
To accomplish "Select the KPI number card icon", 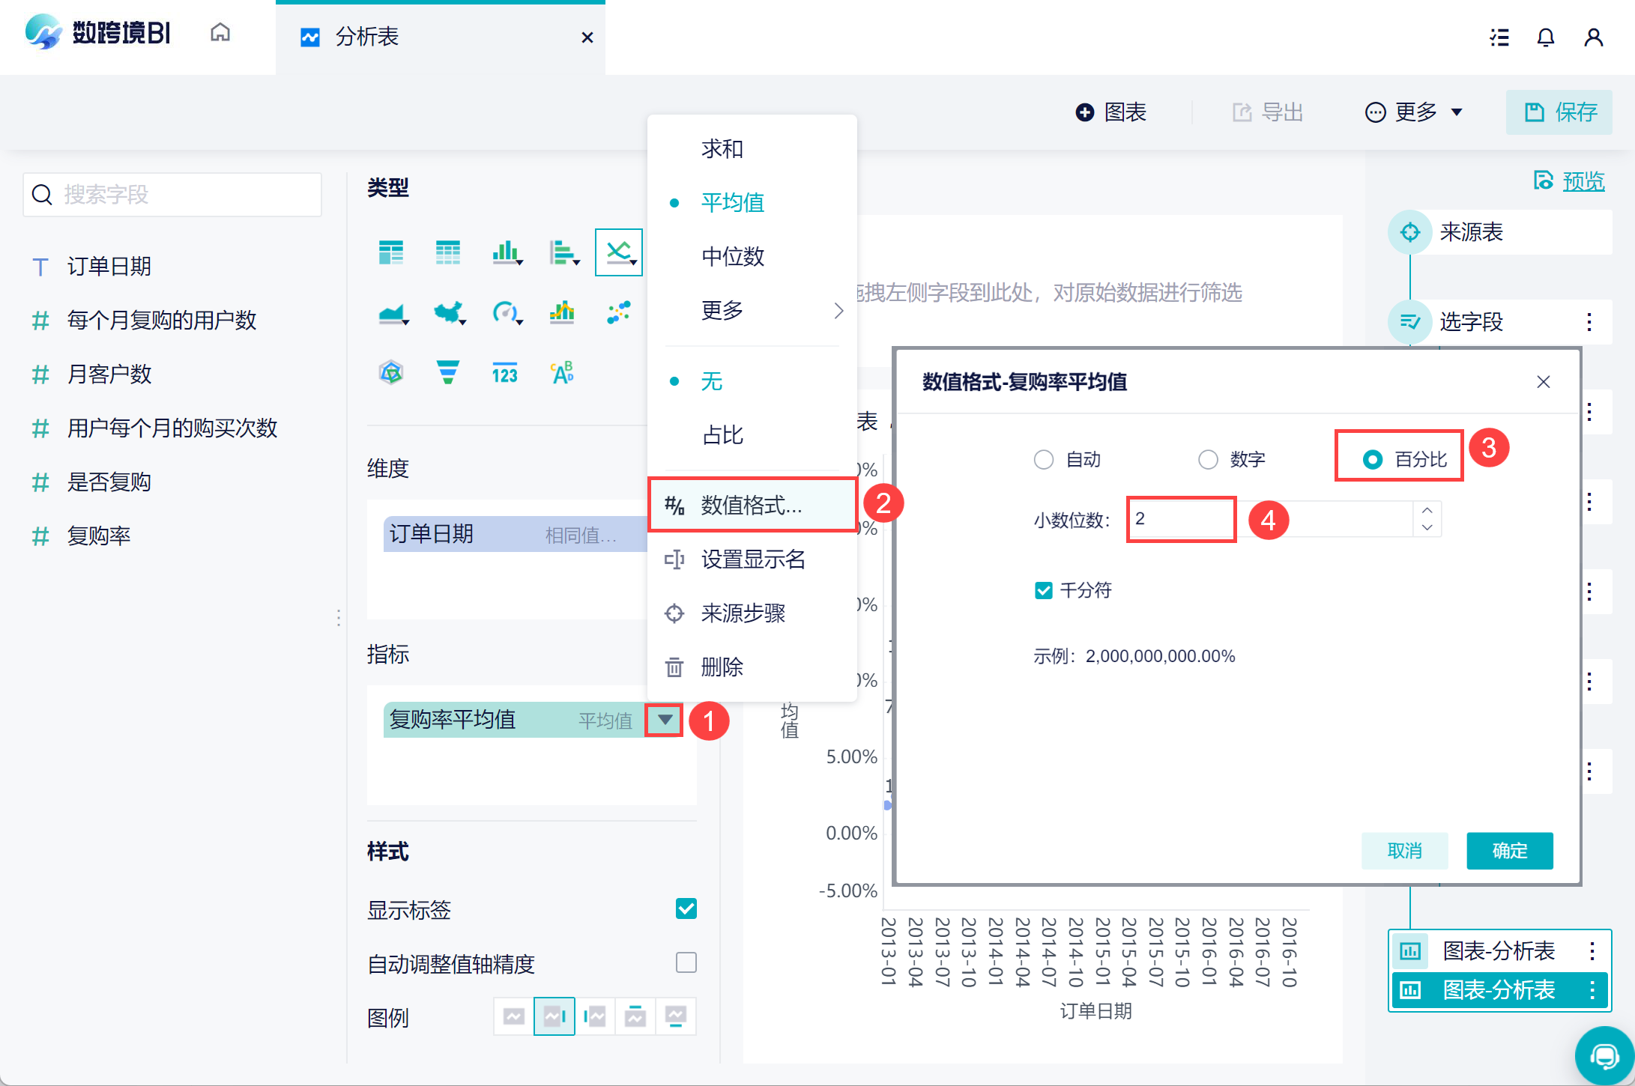I will [x=504, y=372].
